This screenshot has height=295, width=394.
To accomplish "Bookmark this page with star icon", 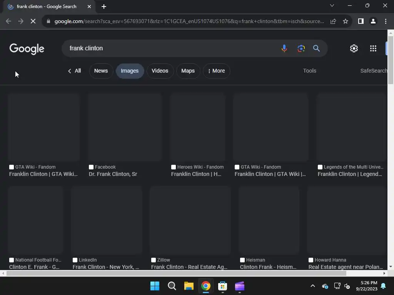I will coord(346,22).
